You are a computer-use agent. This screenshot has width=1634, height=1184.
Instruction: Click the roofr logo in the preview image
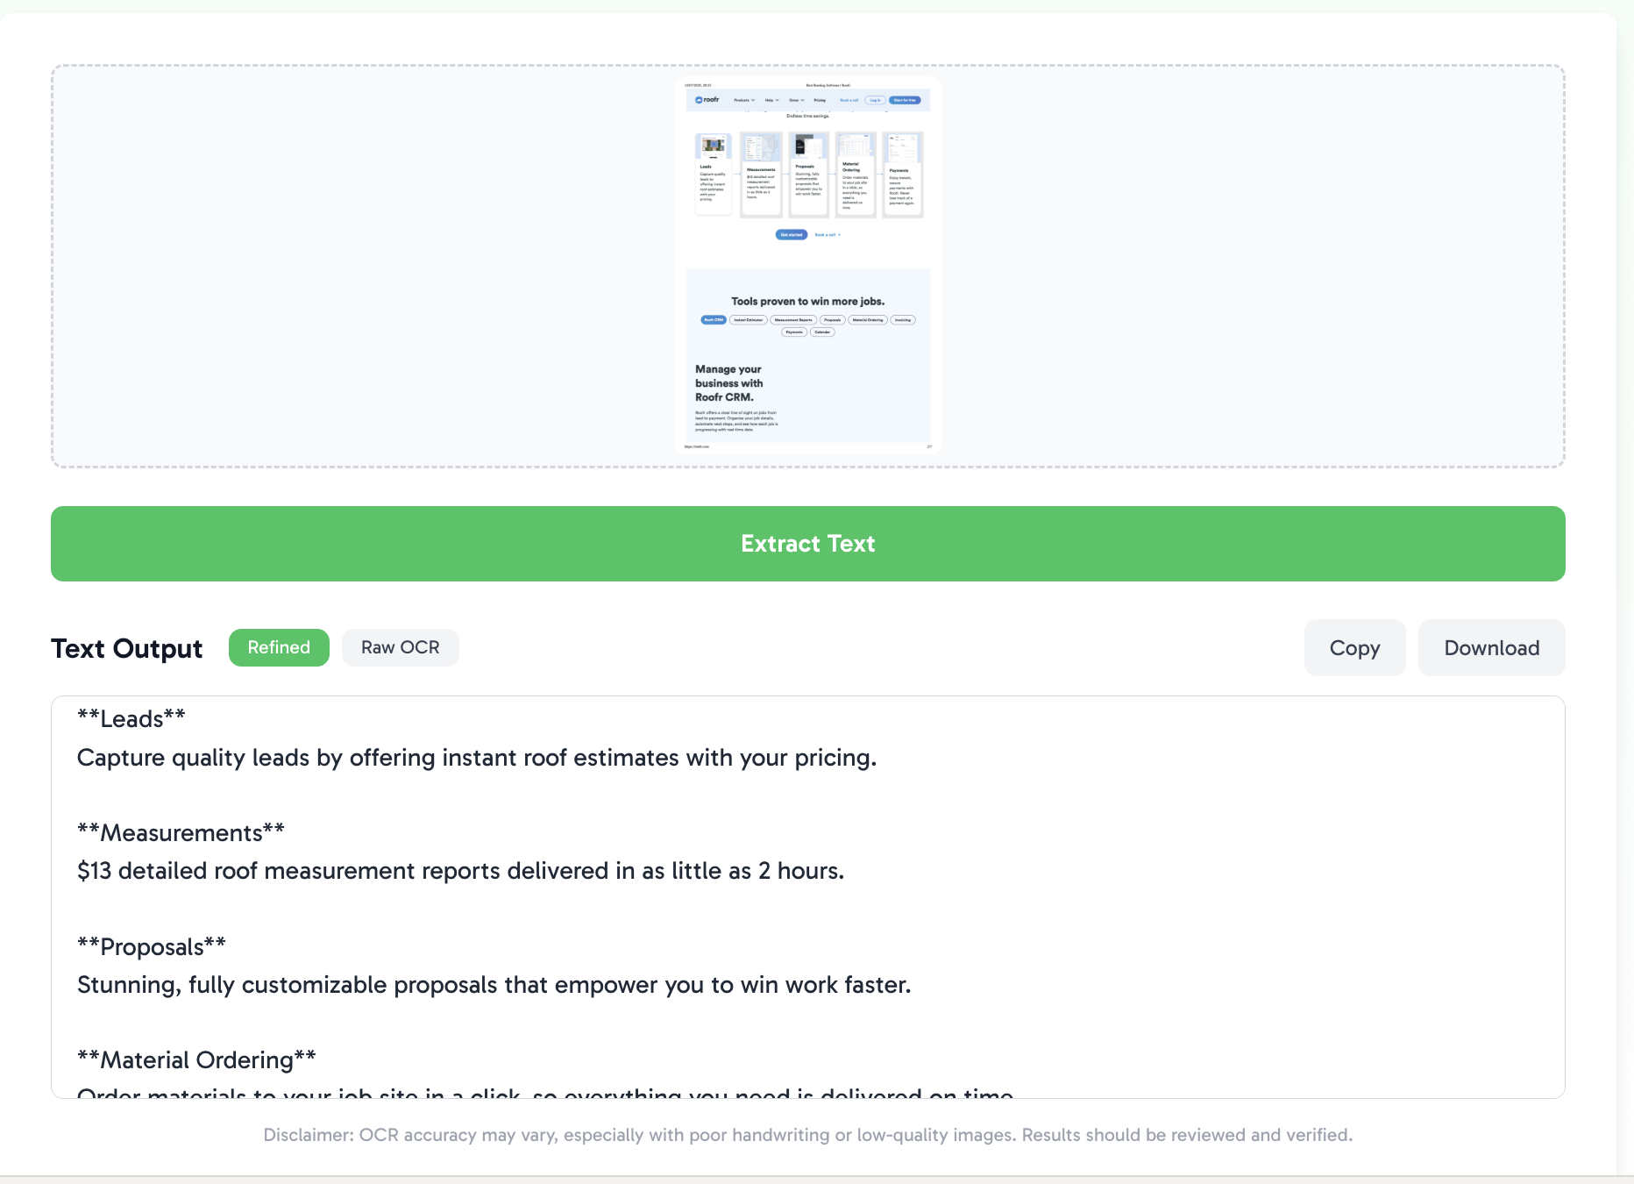coord(707,100)
